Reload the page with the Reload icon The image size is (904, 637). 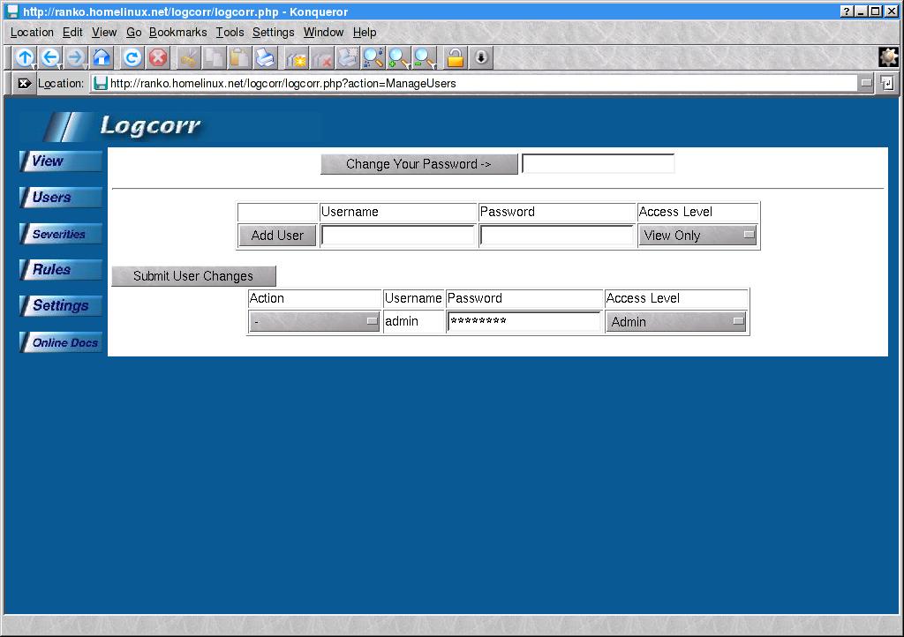132,58
